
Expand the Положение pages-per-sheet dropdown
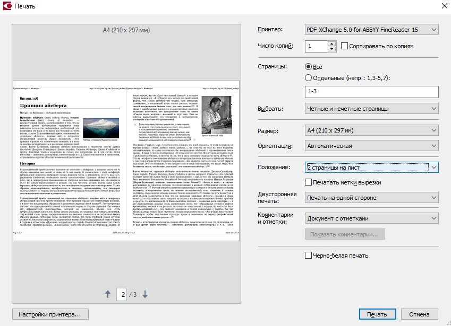(x=372, y=168)
